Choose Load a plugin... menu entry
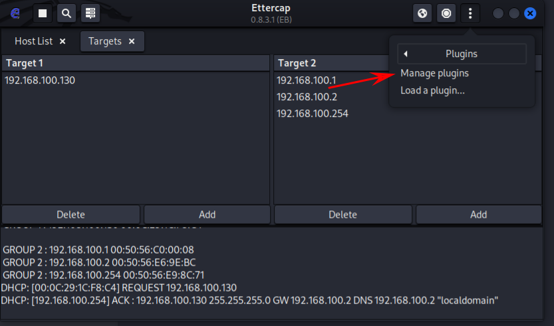 432,90
